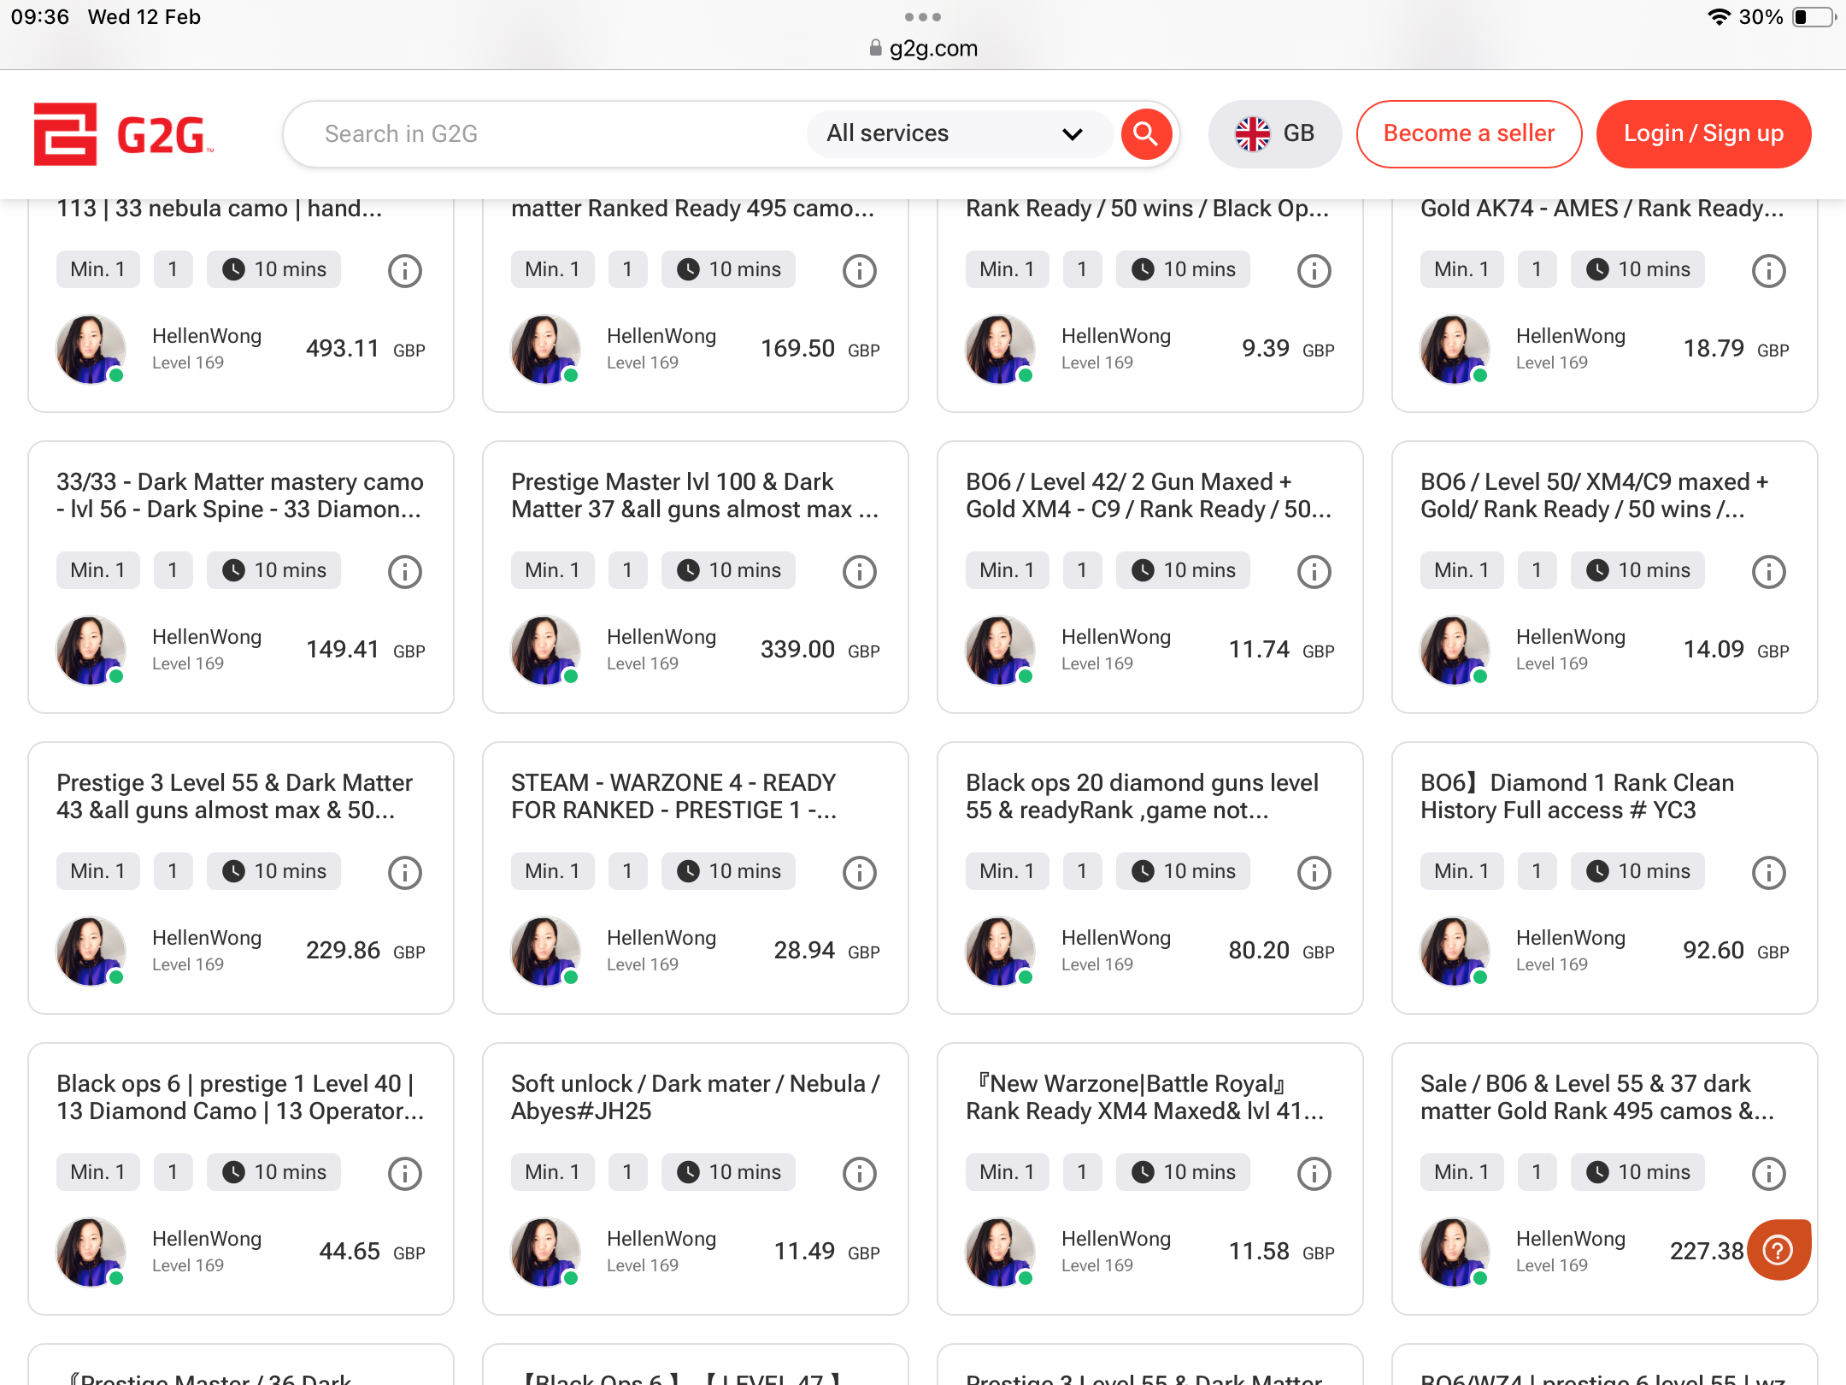Image resolution: width=1846 pixels, height=1385 pixels.
Task: Tap three-dots menu at top of browser
Action: pyautogui.click(x=922, y=17)
